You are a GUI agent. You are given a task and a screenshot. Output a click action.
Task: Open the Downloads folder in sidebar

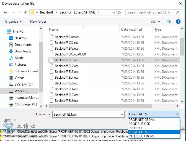point(23,51)
